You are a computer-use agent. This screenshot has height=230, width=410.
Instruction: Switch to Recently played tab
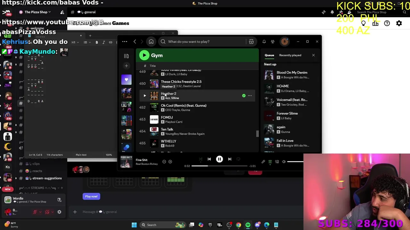click(x=290, y=55)
